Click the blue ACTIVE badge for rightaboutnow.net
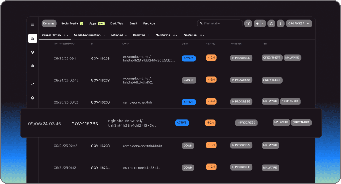341x184 pixels. coord(182,123)
